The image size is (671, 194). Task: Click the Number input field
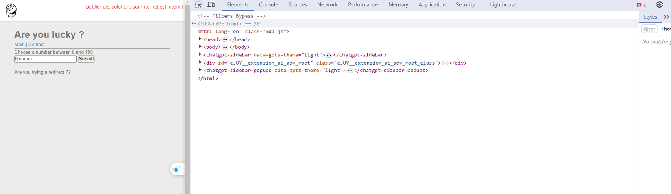click(46, 59)
